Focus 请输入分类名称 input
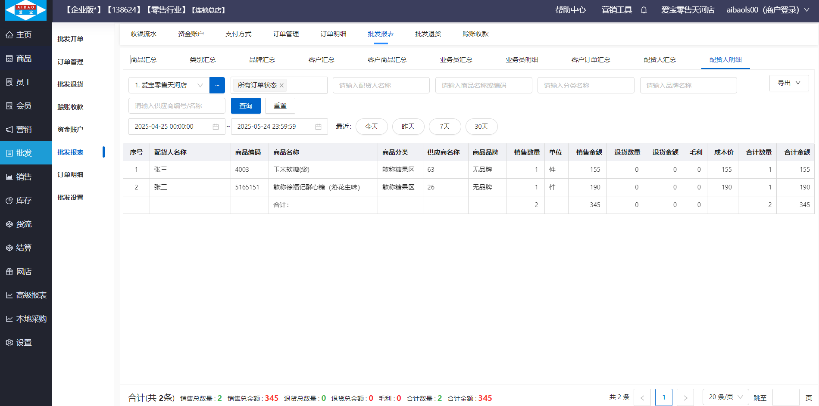Image resolution: width=819 pixels, height=406 pixels. (586, 85)
